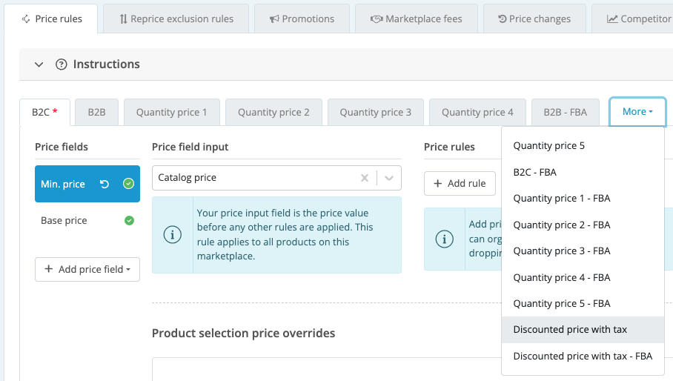673x381 pixels.
Task: Clear the Catalog price selection
Action: pyautogui.click(x=365, y=178)
